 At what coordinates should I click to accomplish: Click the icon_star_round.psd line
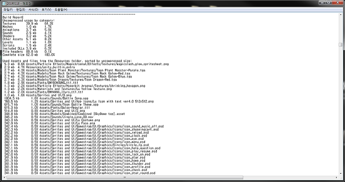[80, 173]
